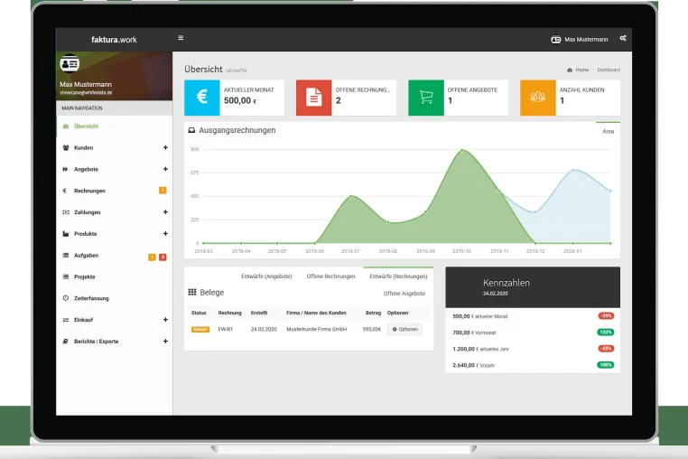Screen dimensions: 688x459
Task: Click the orange badge next to Rechnungen
Action: click(163, 191)
